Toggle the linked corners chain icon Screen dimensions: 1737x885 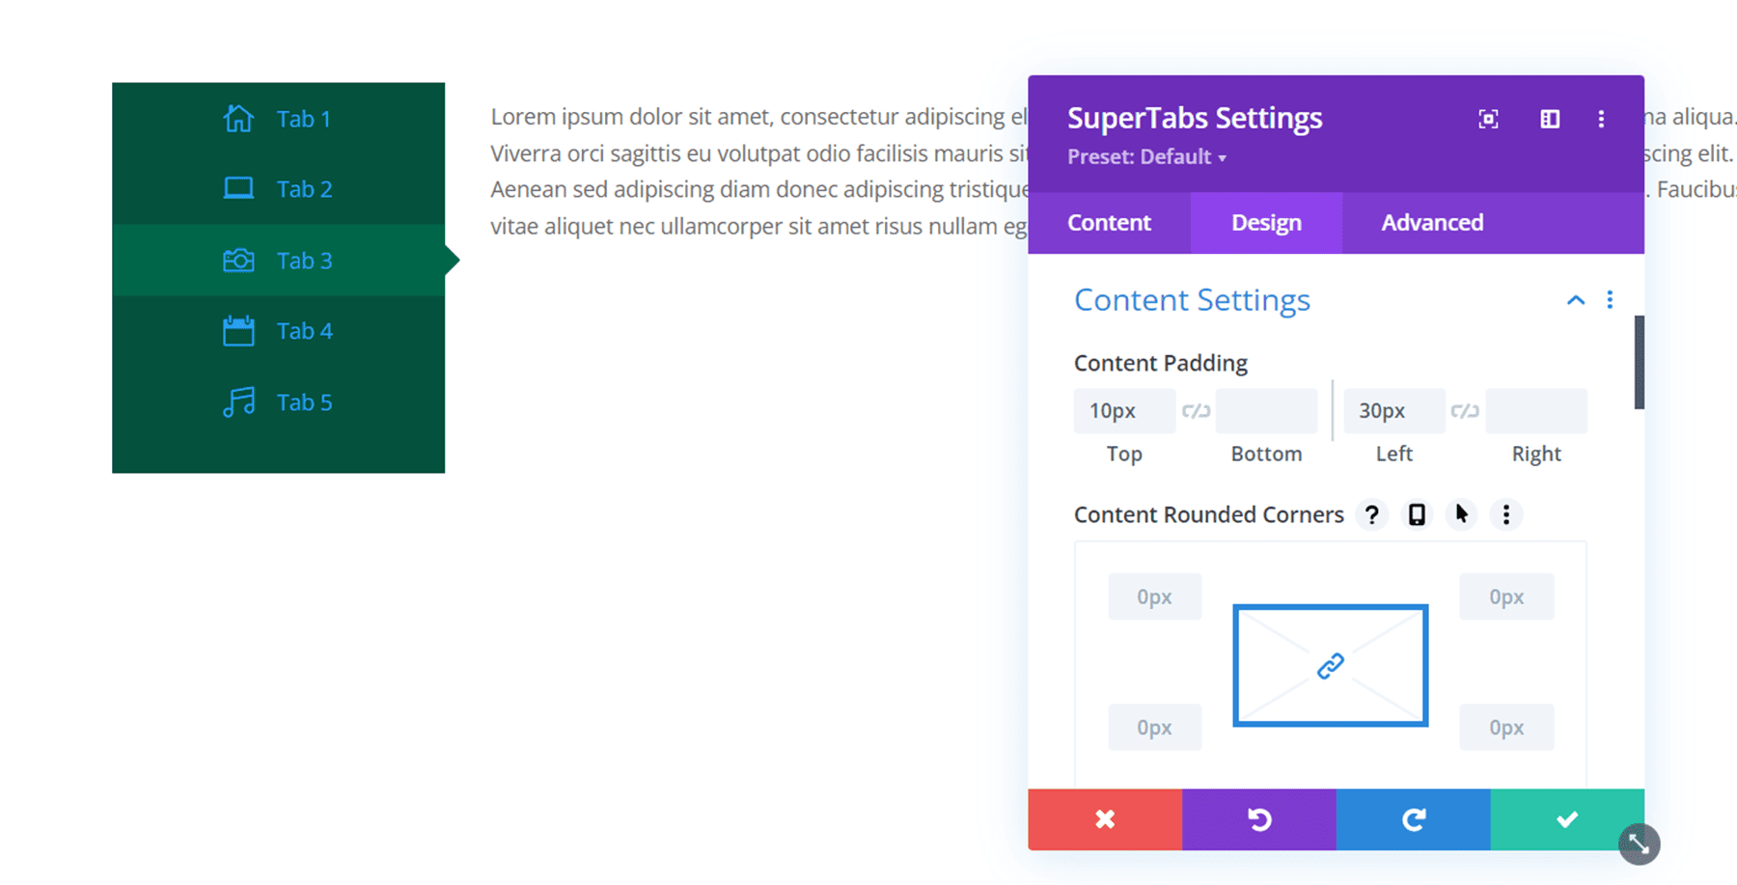click(x=1330, y=664)
